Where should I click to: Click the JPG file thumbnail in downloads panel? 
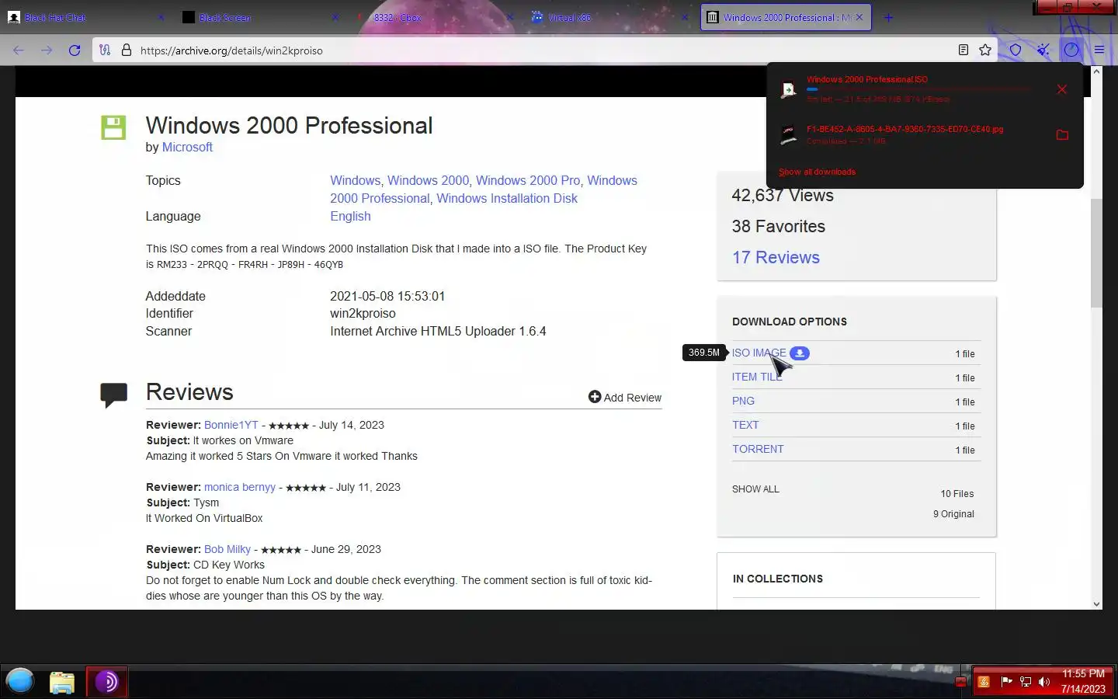789,135
